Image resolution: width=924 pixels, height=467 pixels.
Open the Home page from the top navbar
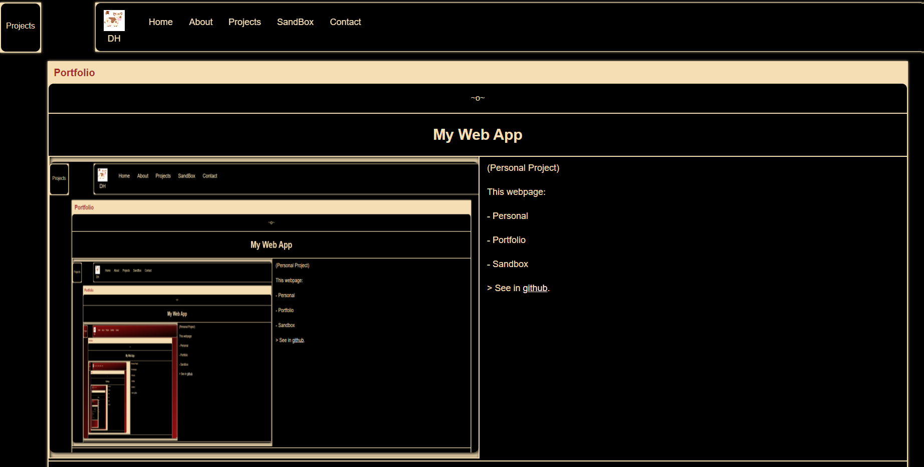click(160, 22)
